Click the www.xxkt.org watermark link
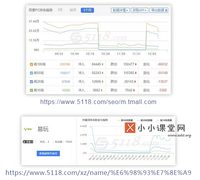200x180 pixels. click(x=179, y=136)
